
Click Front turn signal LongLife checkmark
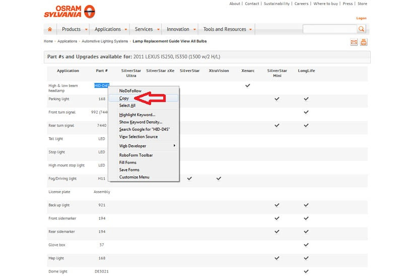[306, 112]
